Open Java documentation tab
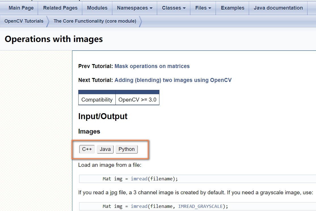316x211 pixels. pos(278,8)
